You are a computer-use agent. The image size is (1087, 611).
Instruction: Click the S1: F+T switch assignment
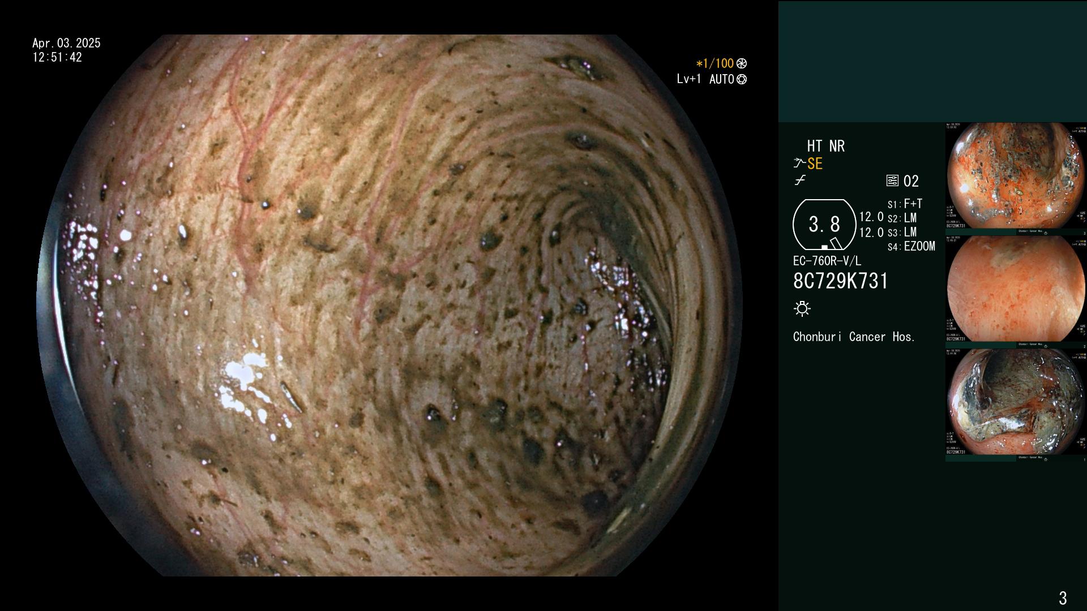(905, 204)
